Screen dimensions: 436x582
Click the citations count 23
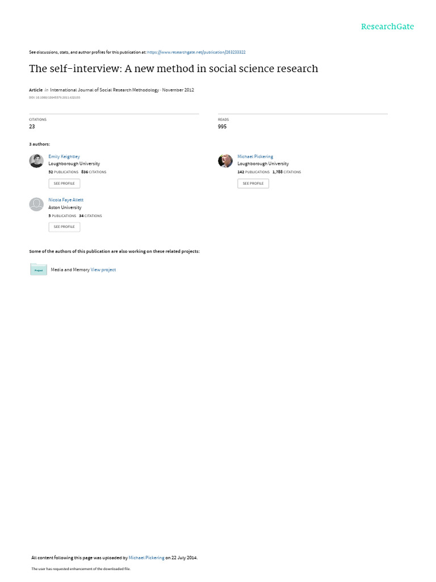click(x=32, y=127)
